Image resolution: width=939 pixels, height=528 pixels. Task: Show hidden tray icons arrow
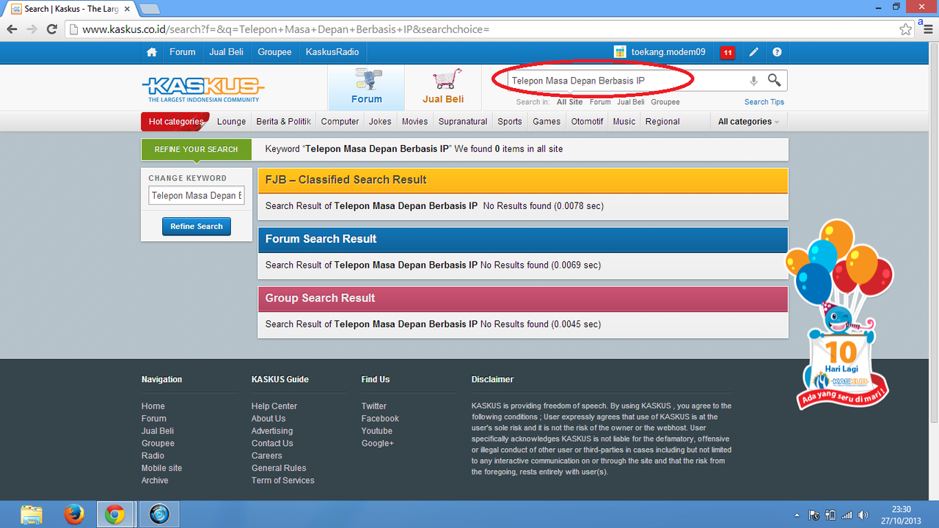pyautogui.click(x=797, y=515)
